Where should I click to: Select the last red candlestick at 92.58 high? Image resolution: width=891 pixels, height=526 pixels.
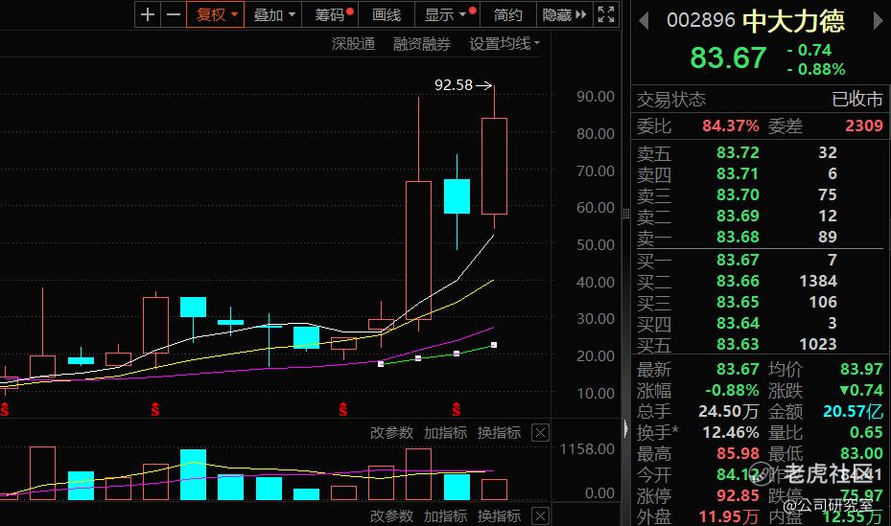pos(494,166)
